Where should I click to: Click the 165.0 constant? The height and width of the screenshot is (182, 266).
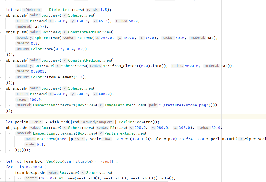tap(47, 178)
